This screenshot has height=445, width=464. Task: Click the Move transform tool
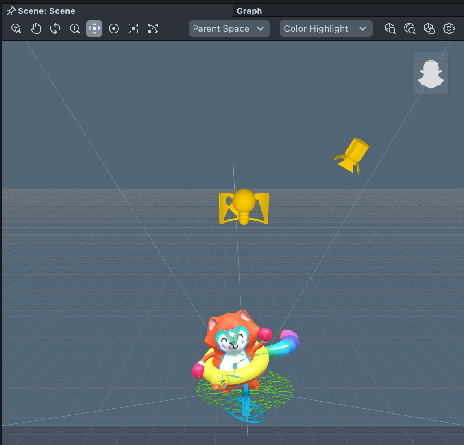tap(94, 28)
